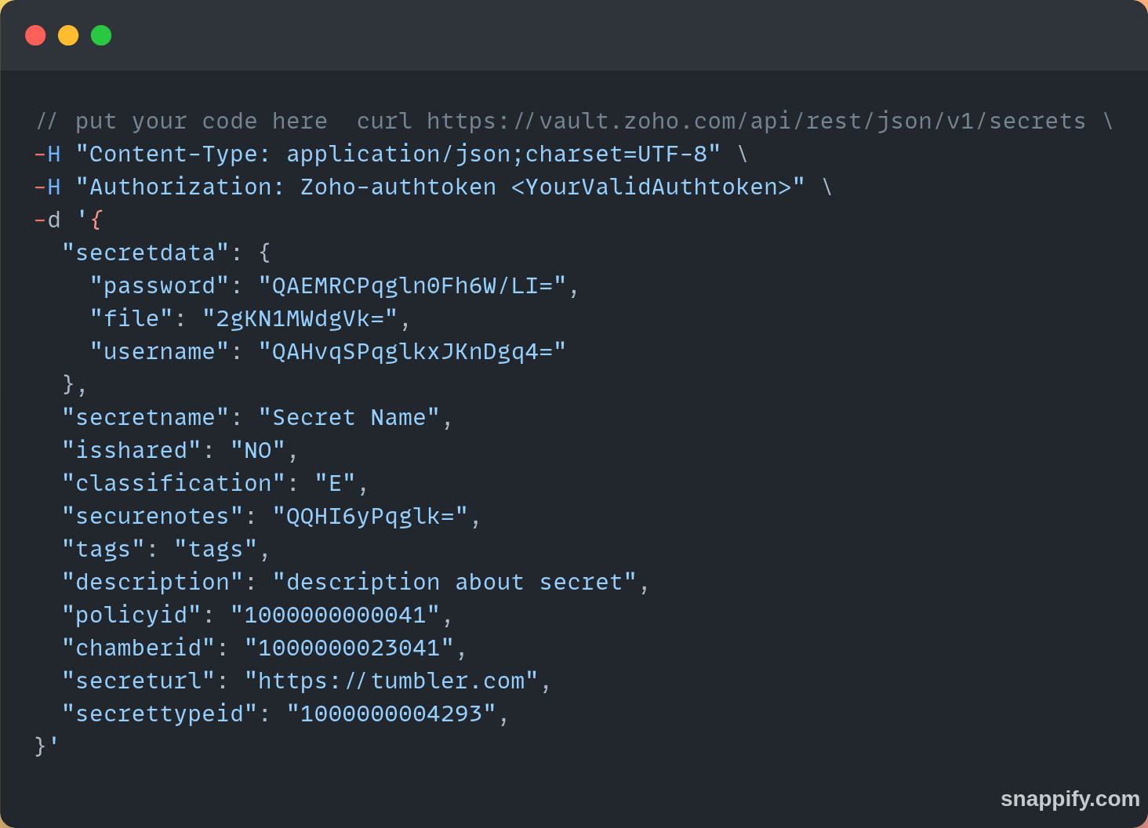1148x828 pixels.
Task: Click the red close window dot
Action: pyautogui.click(x=35, y=35)
